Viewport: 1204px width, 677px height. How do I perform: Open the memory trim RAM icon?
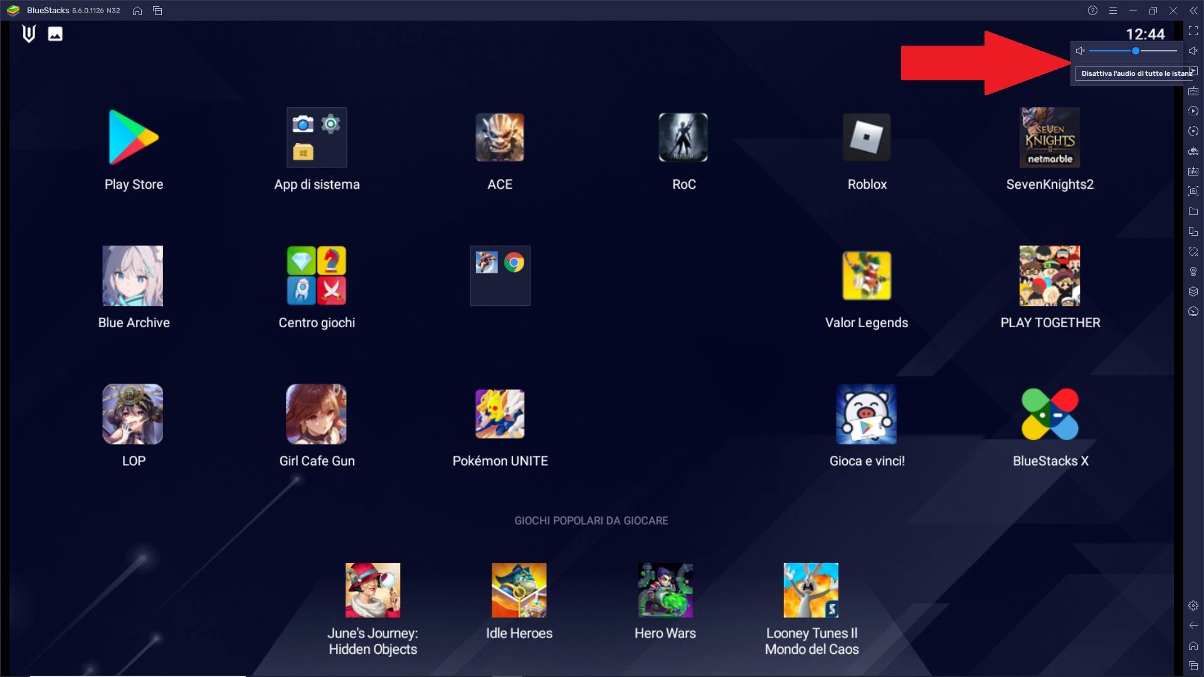[x=1193, y=151]
